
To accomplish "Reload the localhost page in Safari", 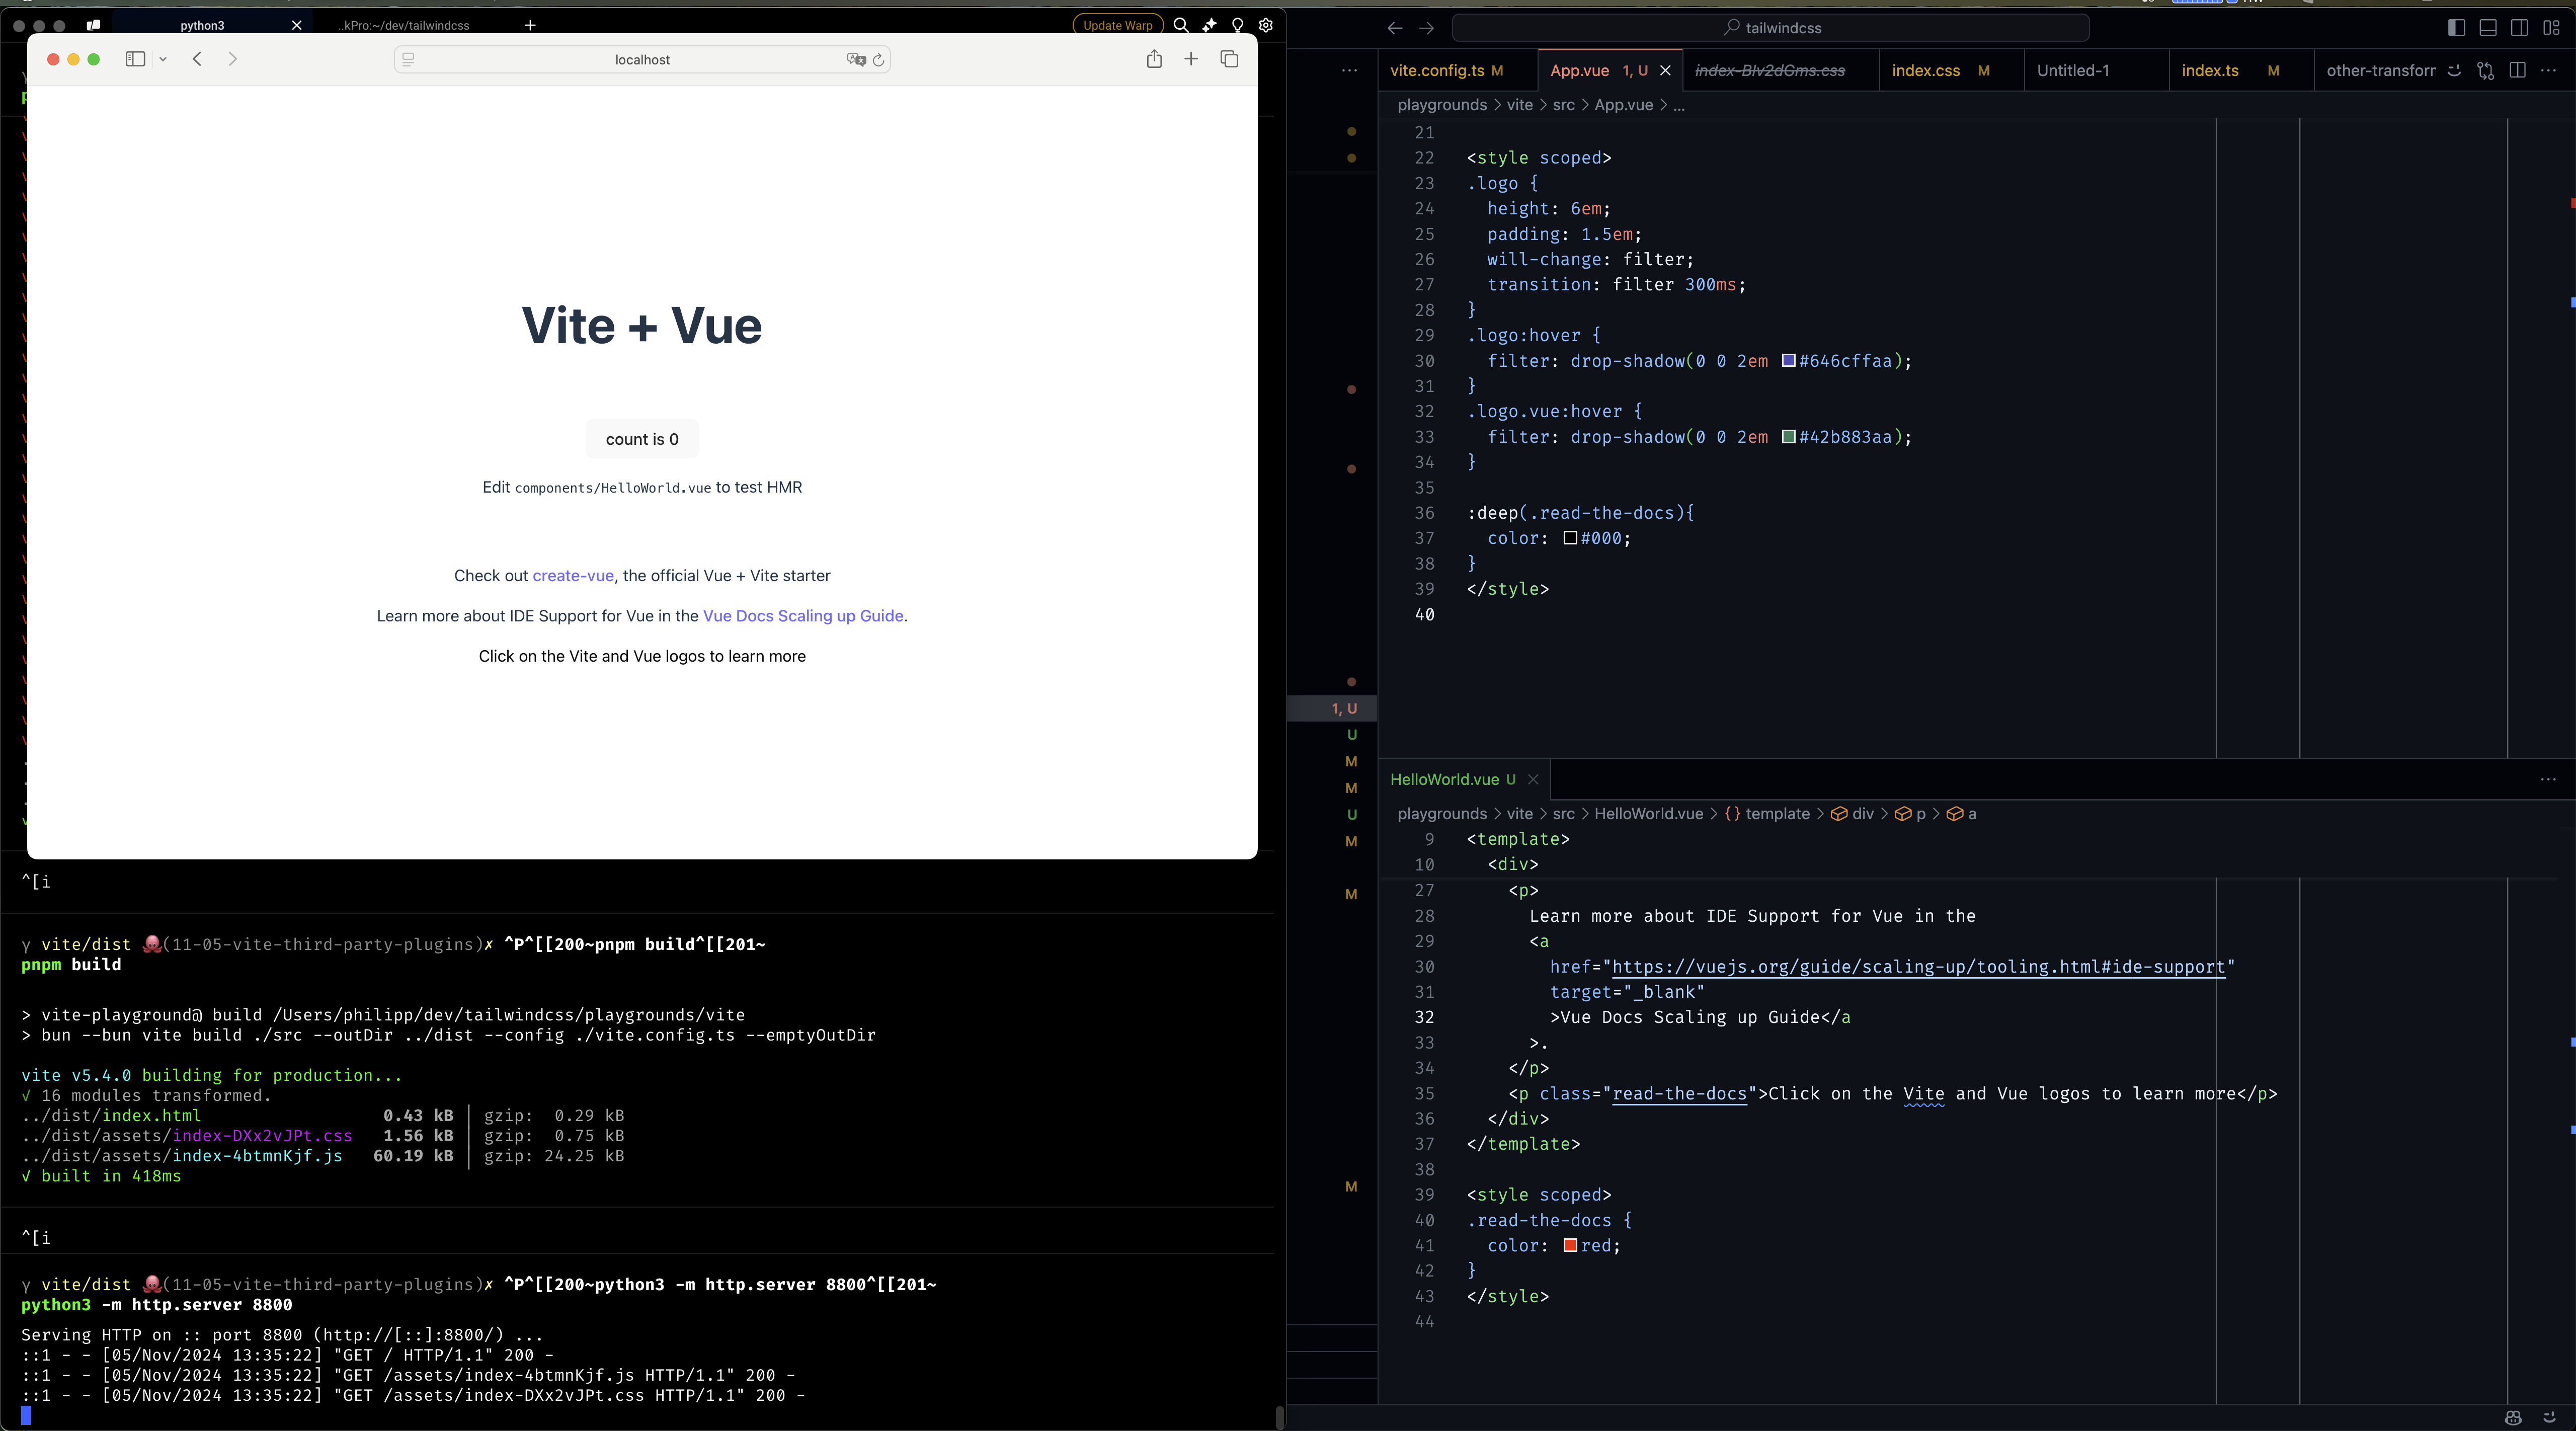I will 878,60.
